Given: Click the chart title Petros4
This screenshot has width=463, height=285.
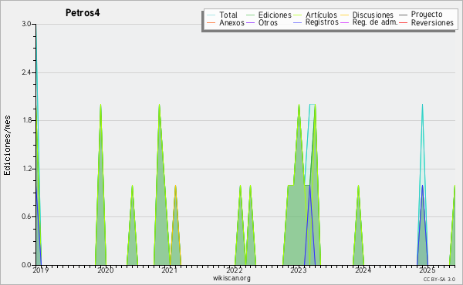Looking at the screenshot, I should [83, 13].
